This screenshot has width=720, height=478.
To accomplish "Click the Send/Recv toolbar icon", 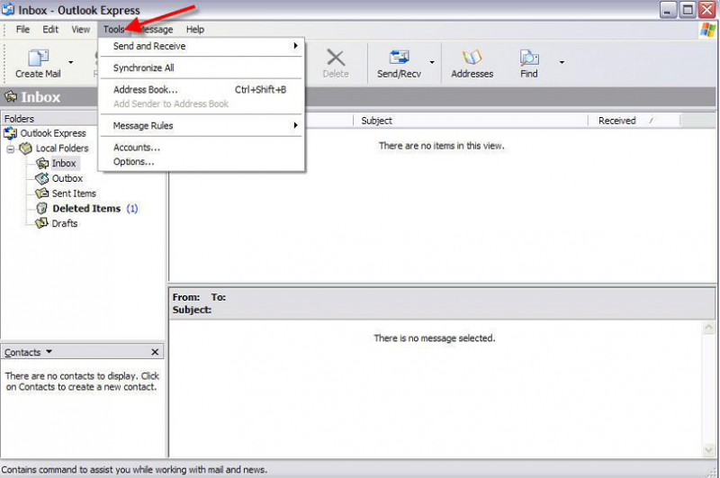I will pyautogui.click(x=399, y=59).
